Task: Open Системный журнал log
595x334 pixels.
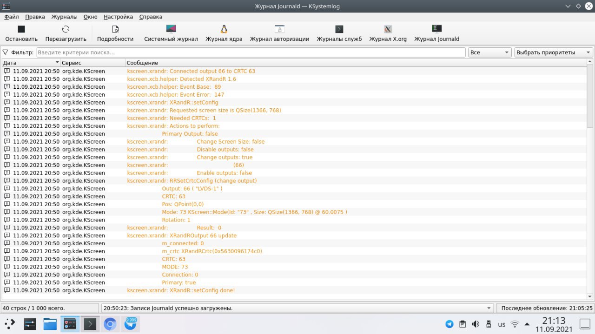Action: click(x=171, y=33)
